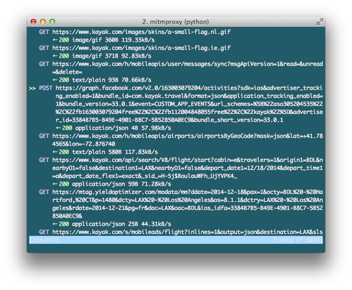Select the flight/start search GET request
The height and width of the screenshot is (290, 352).
point(181,168)
